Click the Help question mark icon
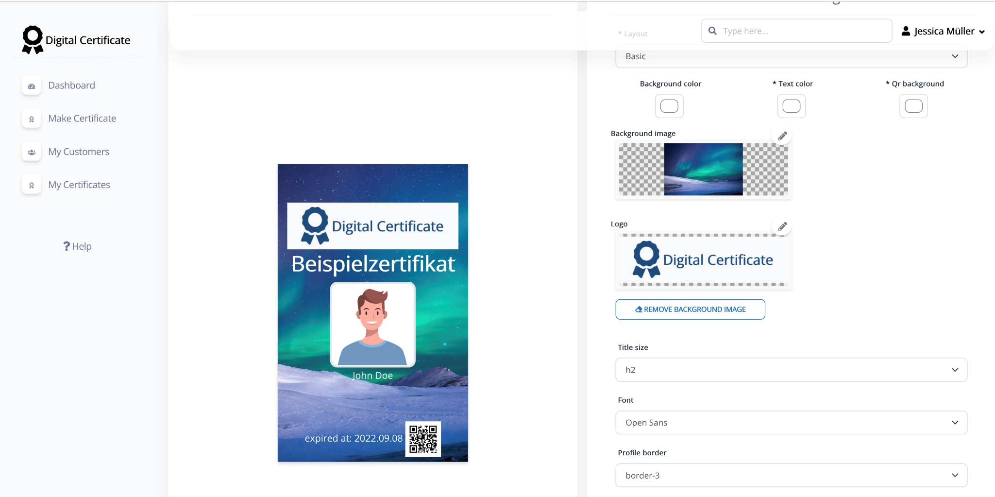 (x=67, y=246)
